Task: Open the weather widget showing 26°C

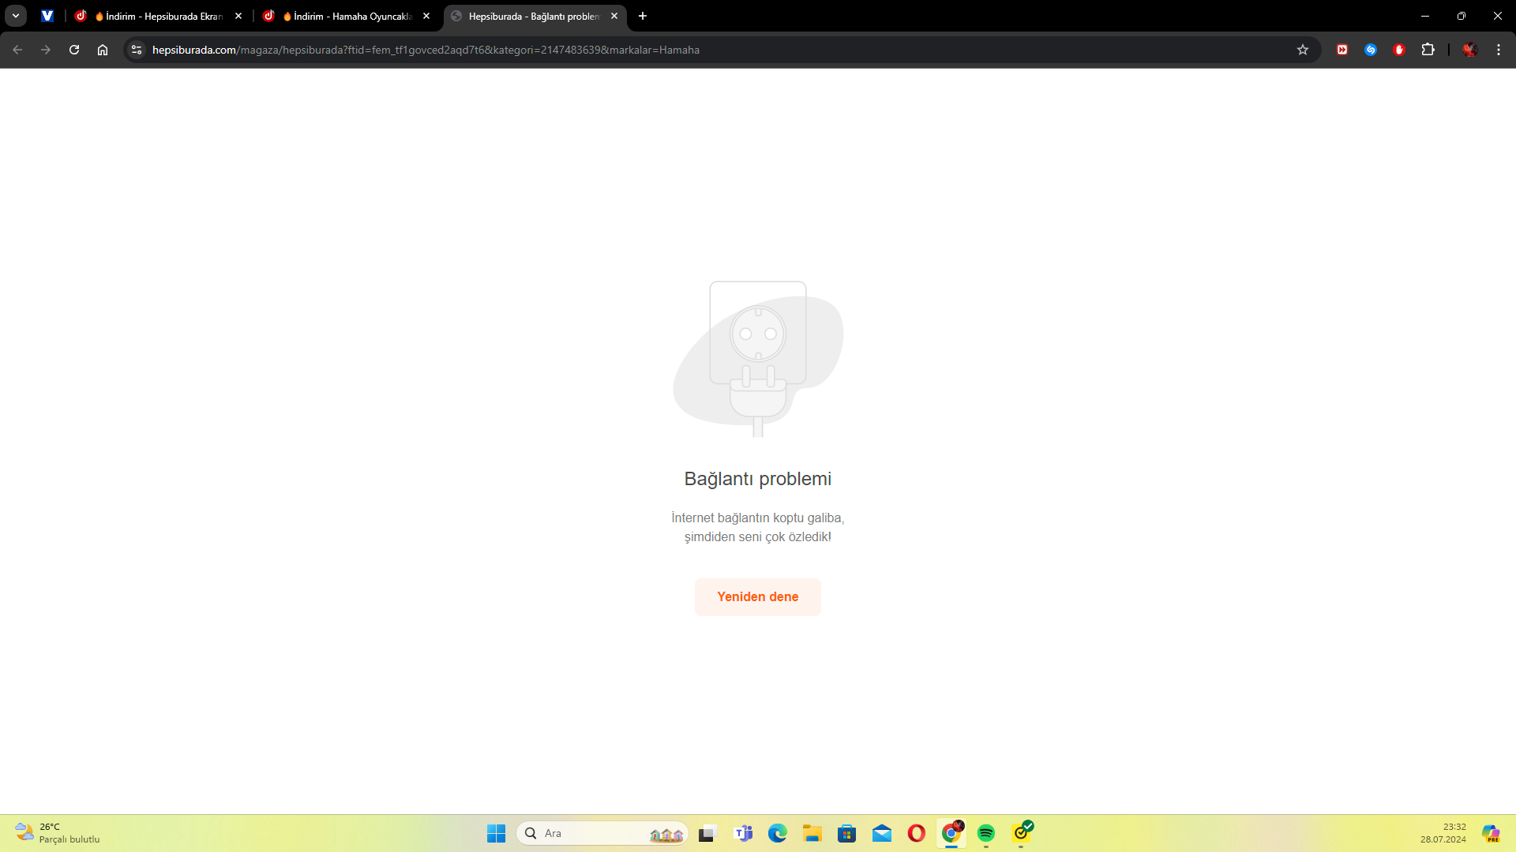Action: 57,833
